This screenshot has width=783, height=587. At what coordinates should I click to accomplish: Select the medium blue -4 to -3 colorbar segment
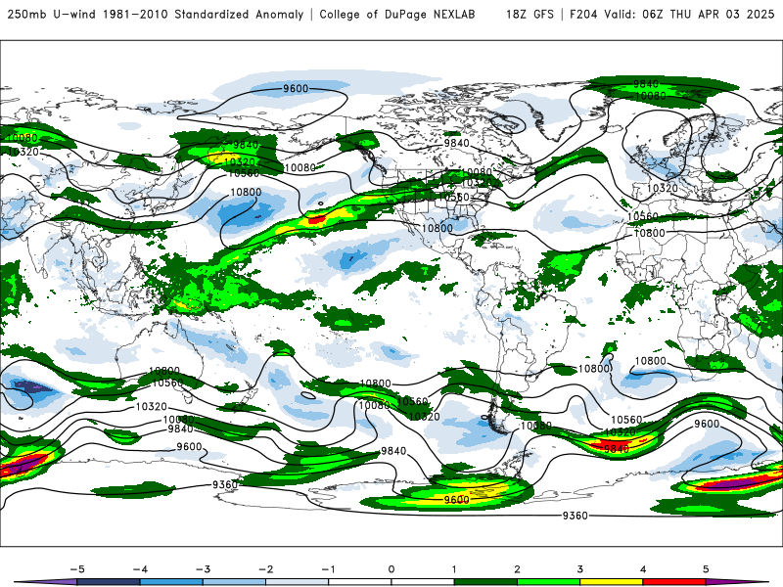[x=171, y=582]
